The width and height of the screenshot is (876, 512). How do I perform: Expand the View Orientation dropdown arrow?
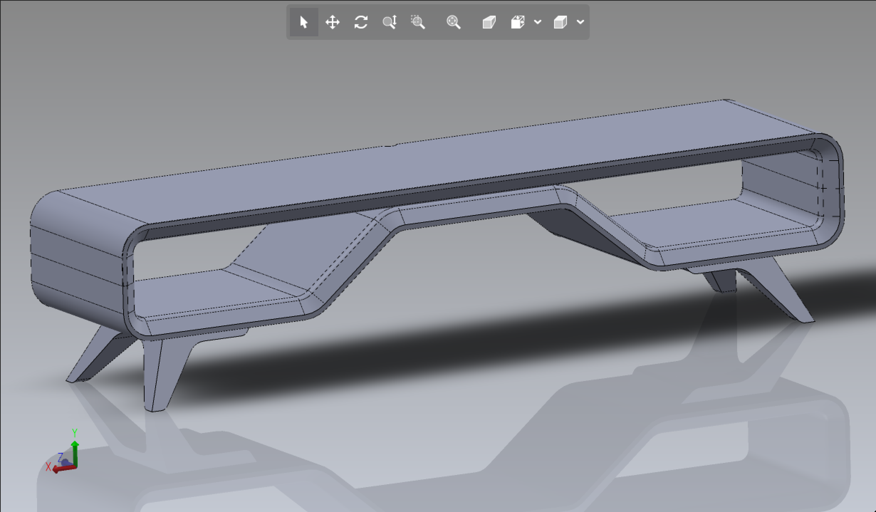pyautogui.click(x=538, y=22)
